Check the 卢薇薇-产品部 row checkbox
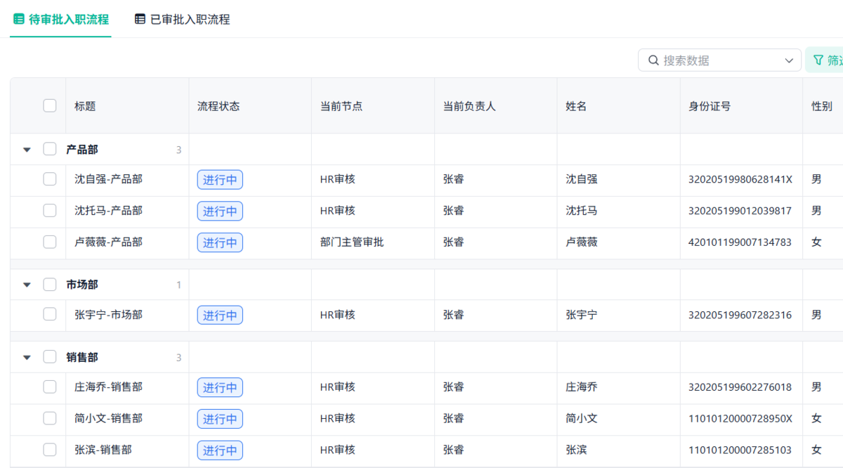The width and height of the screenshot is (843, 468). [50, 242]
